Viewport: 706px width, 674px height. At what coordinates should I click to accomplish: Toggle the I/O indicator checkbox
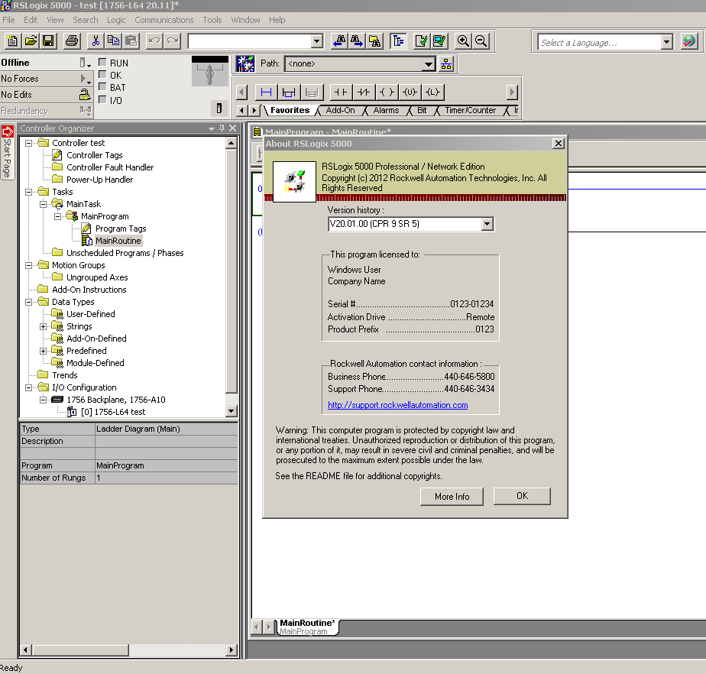pos(102,99)
